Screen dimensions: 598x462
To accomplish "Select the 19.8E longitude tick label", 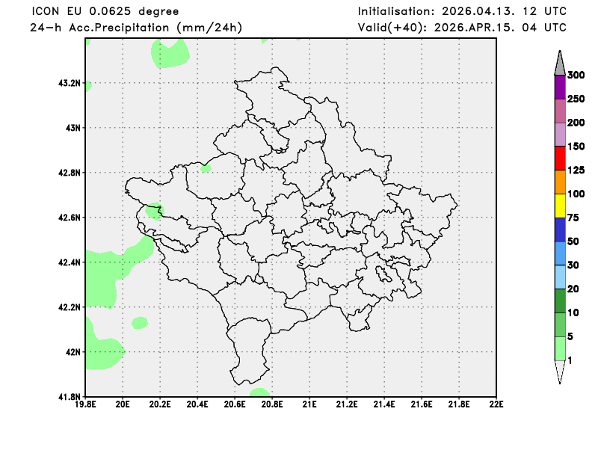I will point(86,404).
